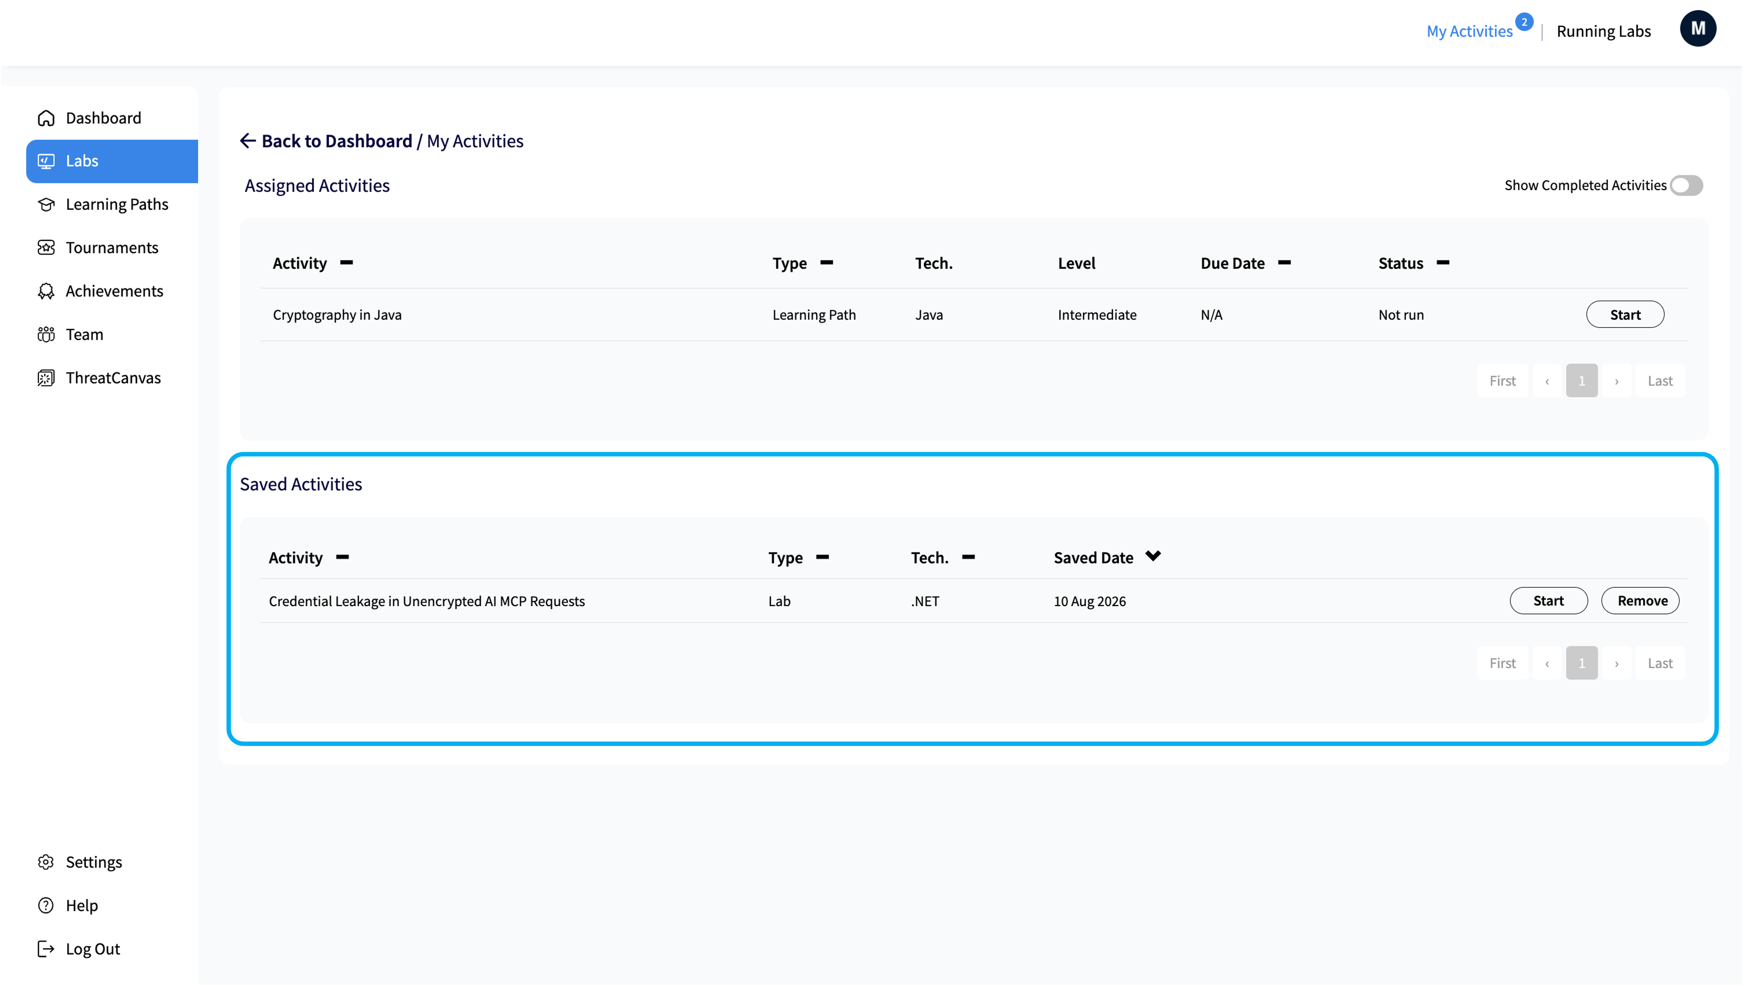Viewport: 1743px width, 985px height.
Task: Sort Saved Activities by Tech. column
Action: click(968, 557)
